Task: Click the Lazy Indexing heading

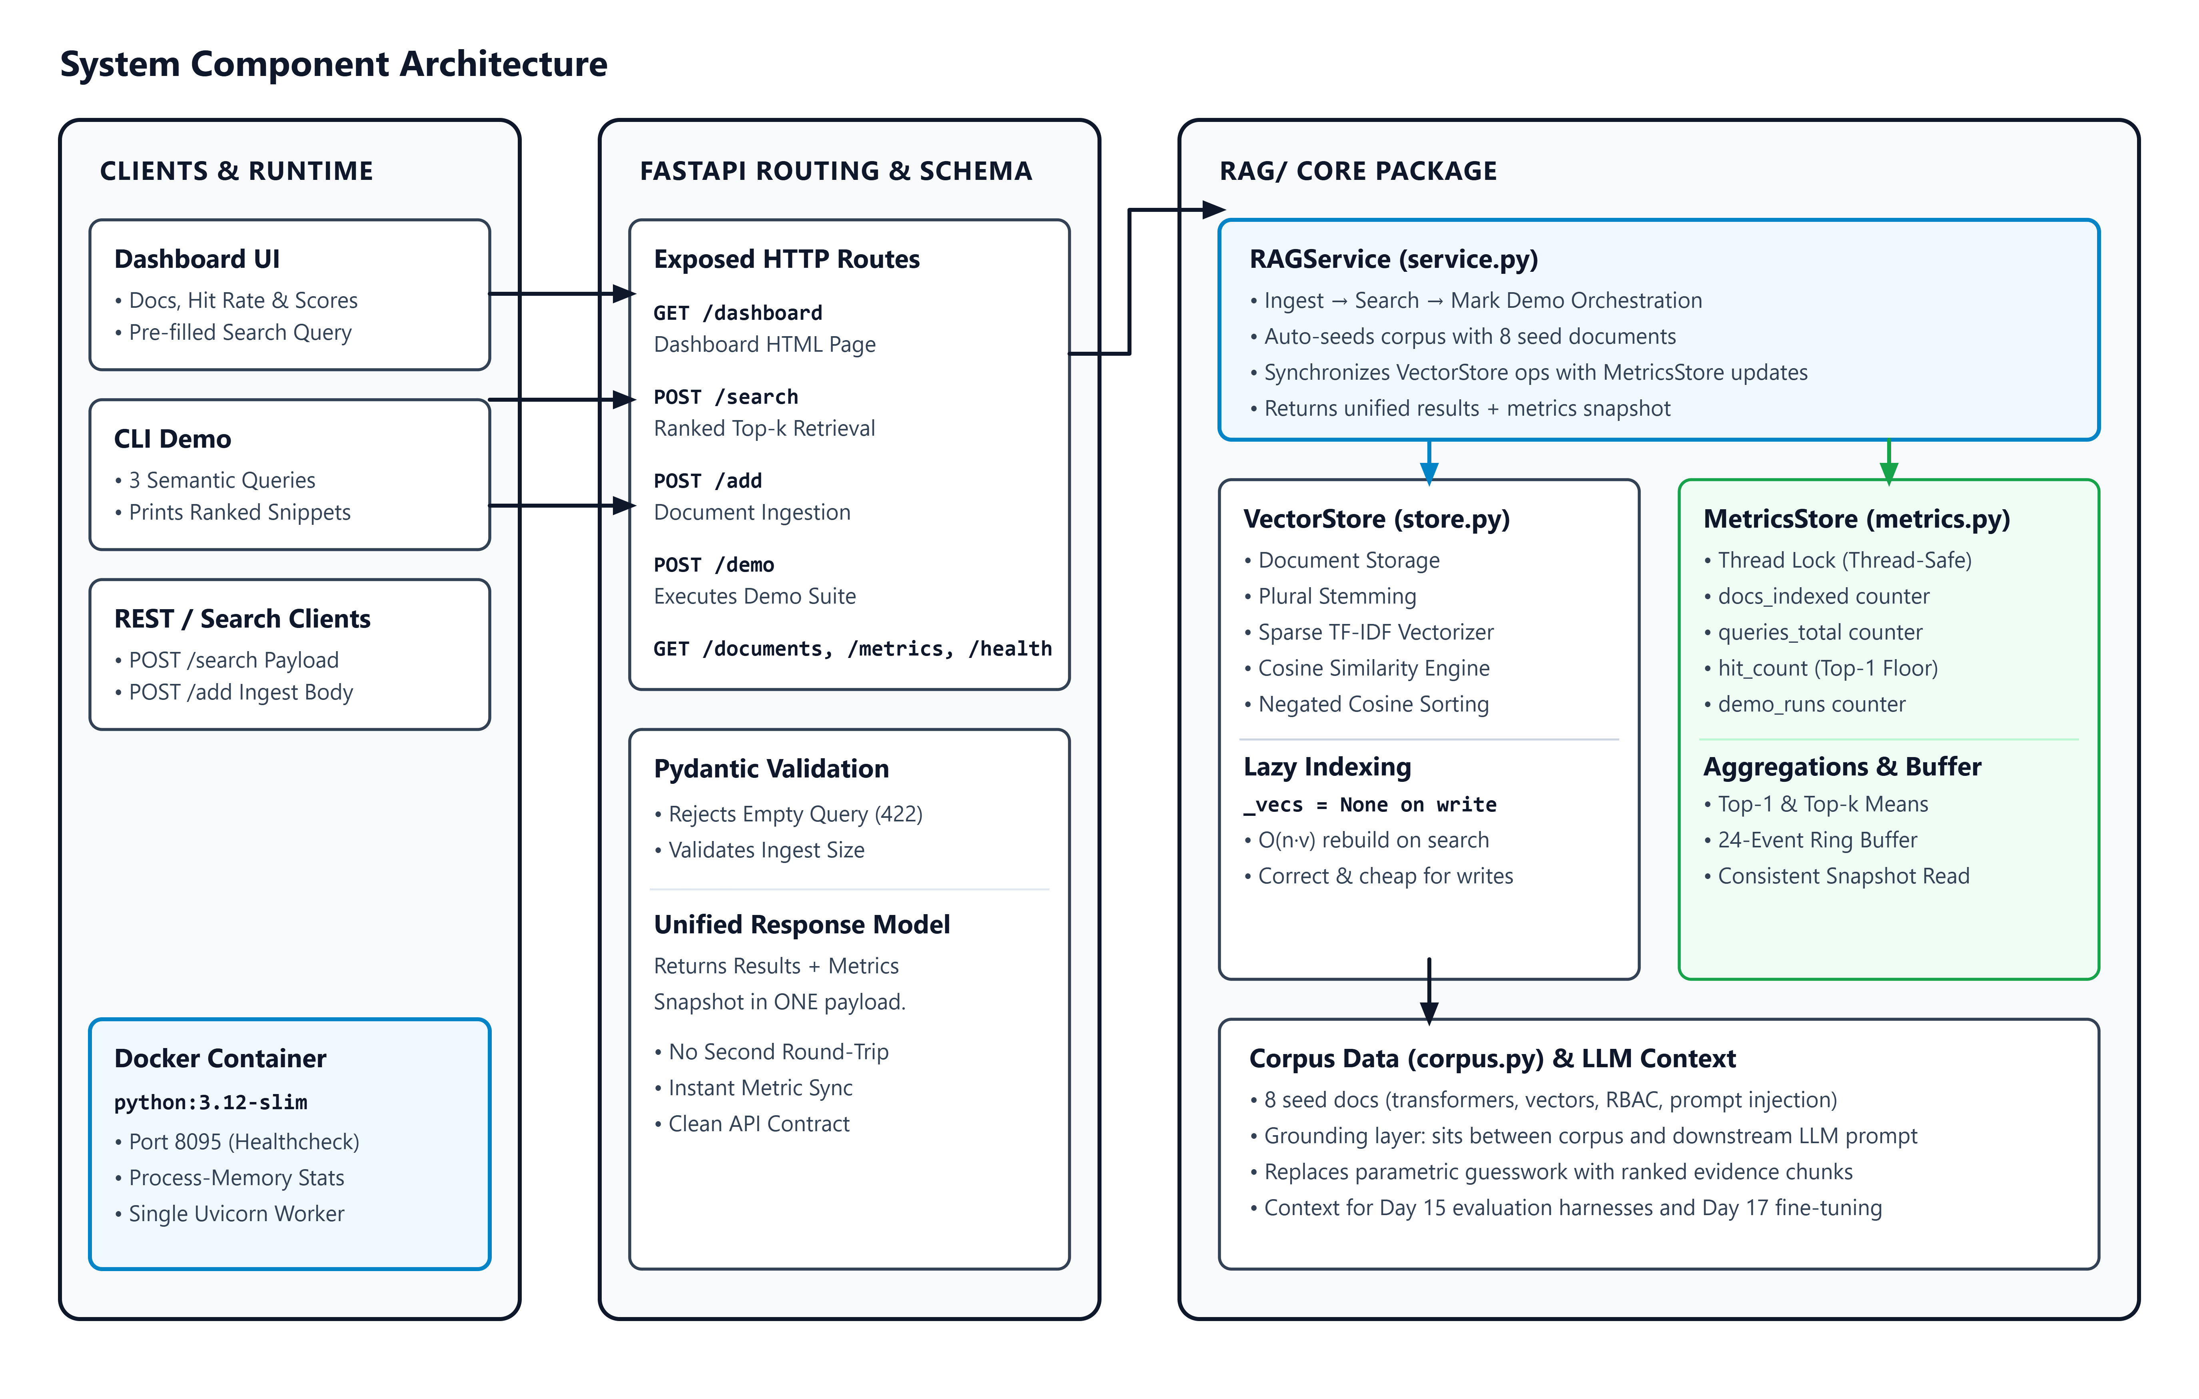Action: 1327,766
